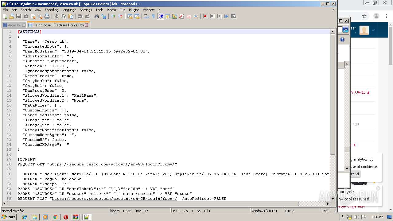Screen dimensions: 393x221
Task: Open the Encoding menu
Action: pyautogui.click(x=51, y=10)
